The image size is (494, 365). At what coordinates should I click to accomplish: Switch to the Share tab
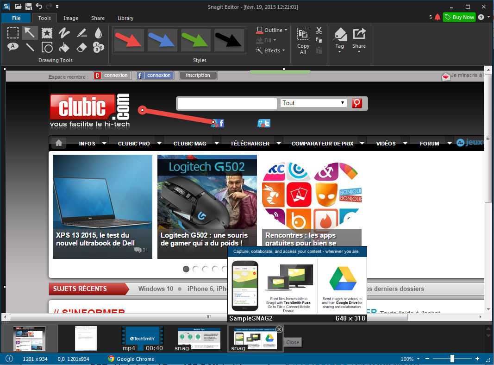tap(98, 18)
